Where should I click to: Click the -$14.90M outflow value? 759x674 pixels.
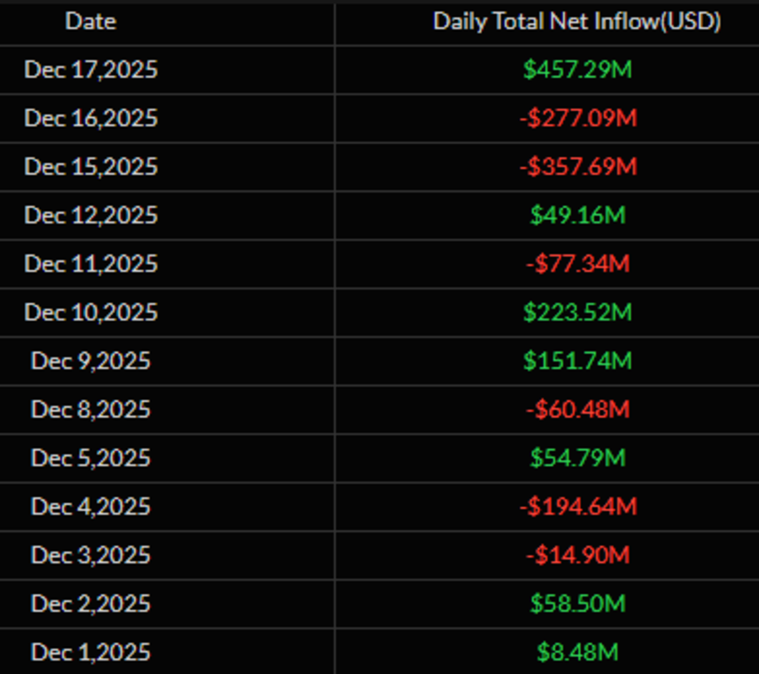[x=577, y=555]
